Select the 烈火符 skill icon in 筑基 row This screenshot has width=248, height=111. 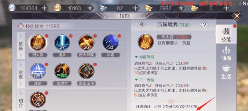(x=38, y=42)
